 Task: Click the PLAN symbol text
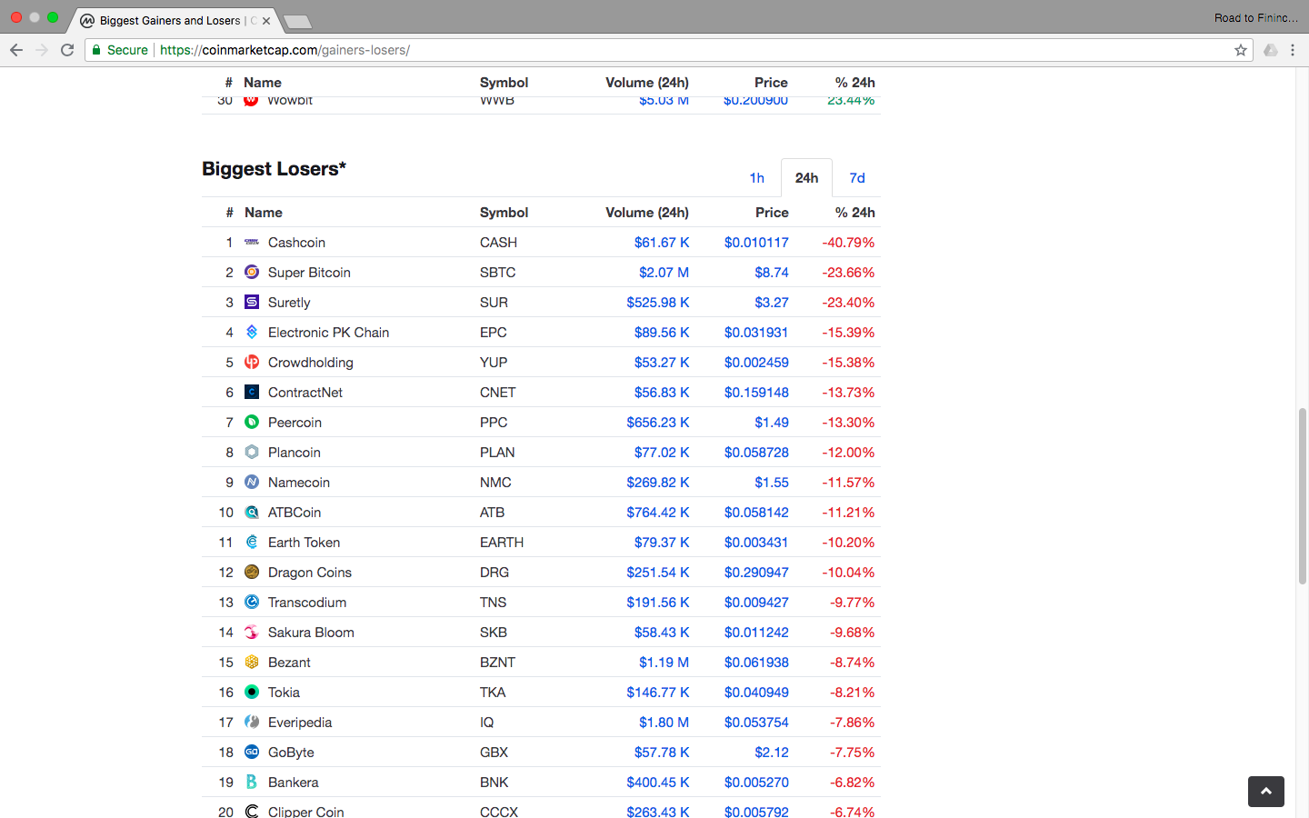pyautogui.click(x=497, y=453)
